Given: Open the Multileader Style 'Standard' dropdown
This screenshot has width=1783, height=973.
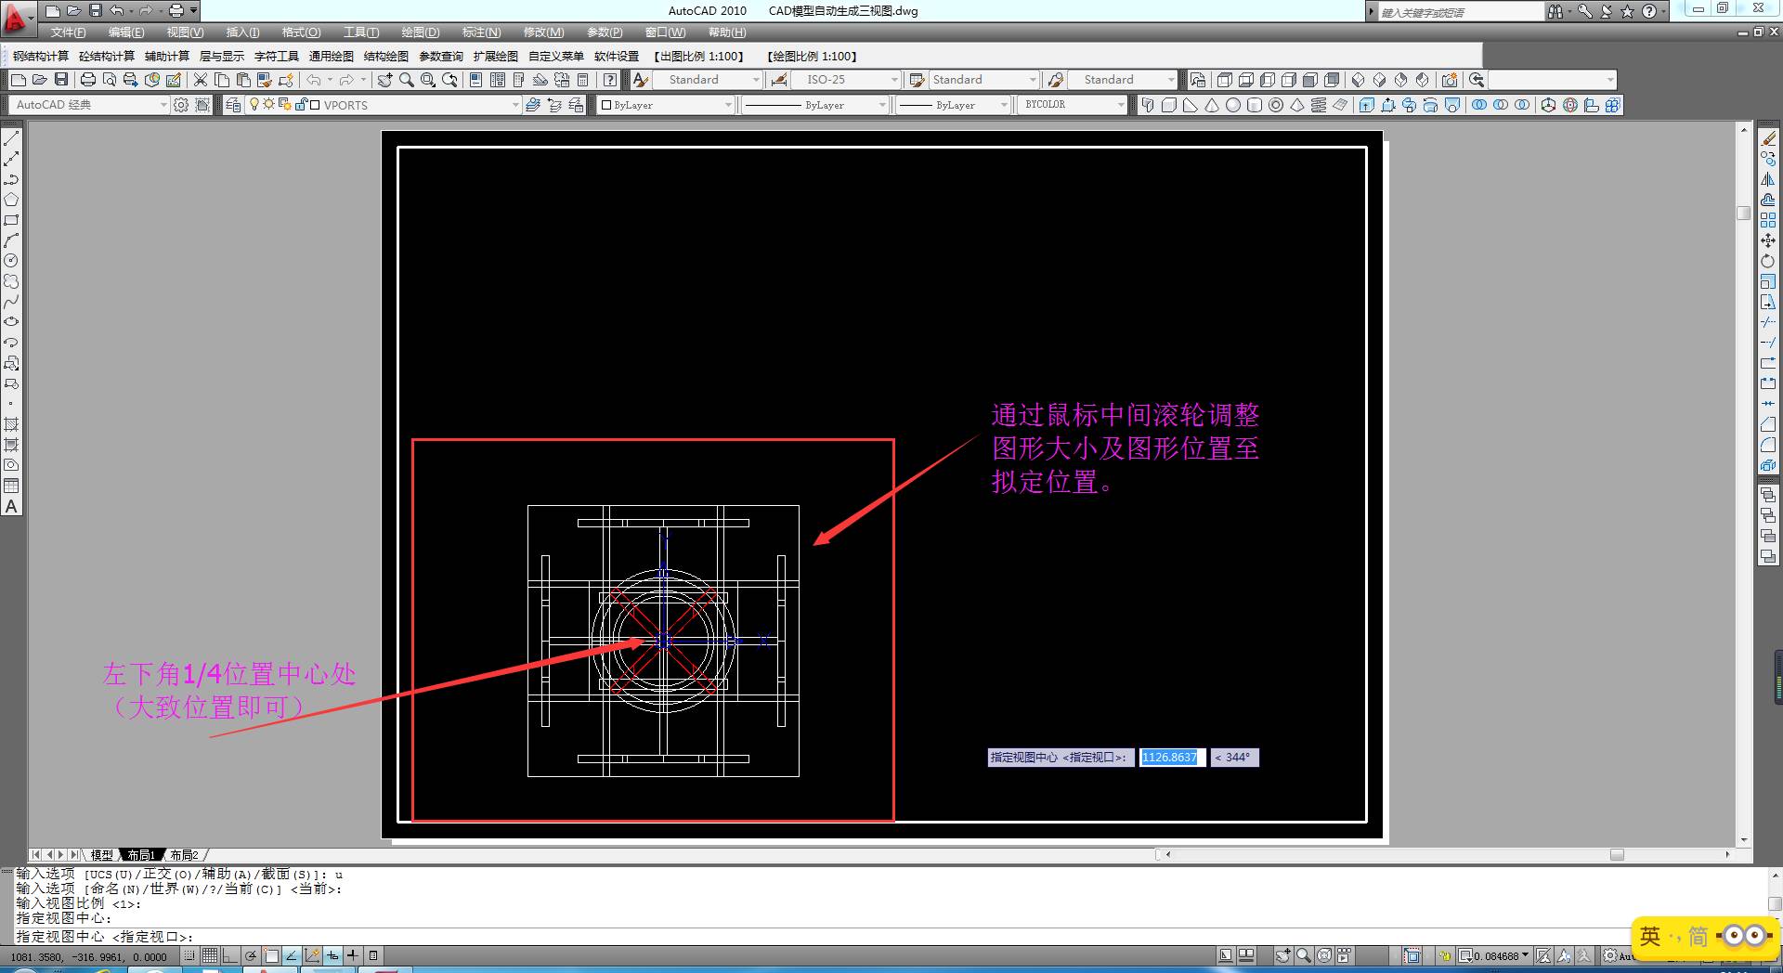Looking at the screenshot, I should click(1123, 80).
